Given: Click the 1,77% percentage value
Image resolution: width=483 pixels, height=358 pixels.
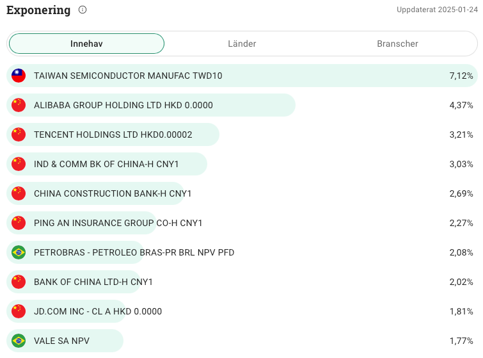Looking at the screenshot, I should pos(461,341).
